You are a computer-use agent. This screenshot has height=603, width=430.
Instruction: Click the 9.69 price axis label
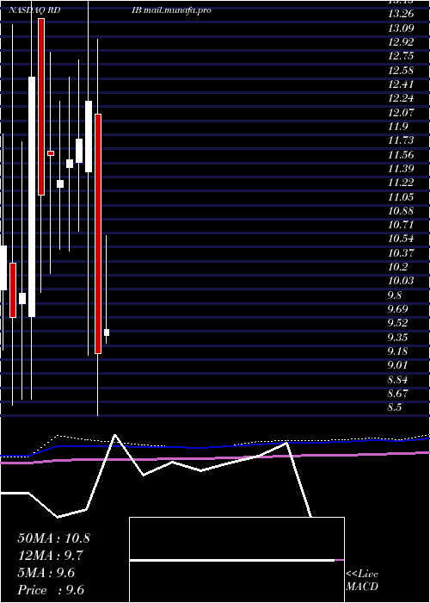[x=397, y=308]
